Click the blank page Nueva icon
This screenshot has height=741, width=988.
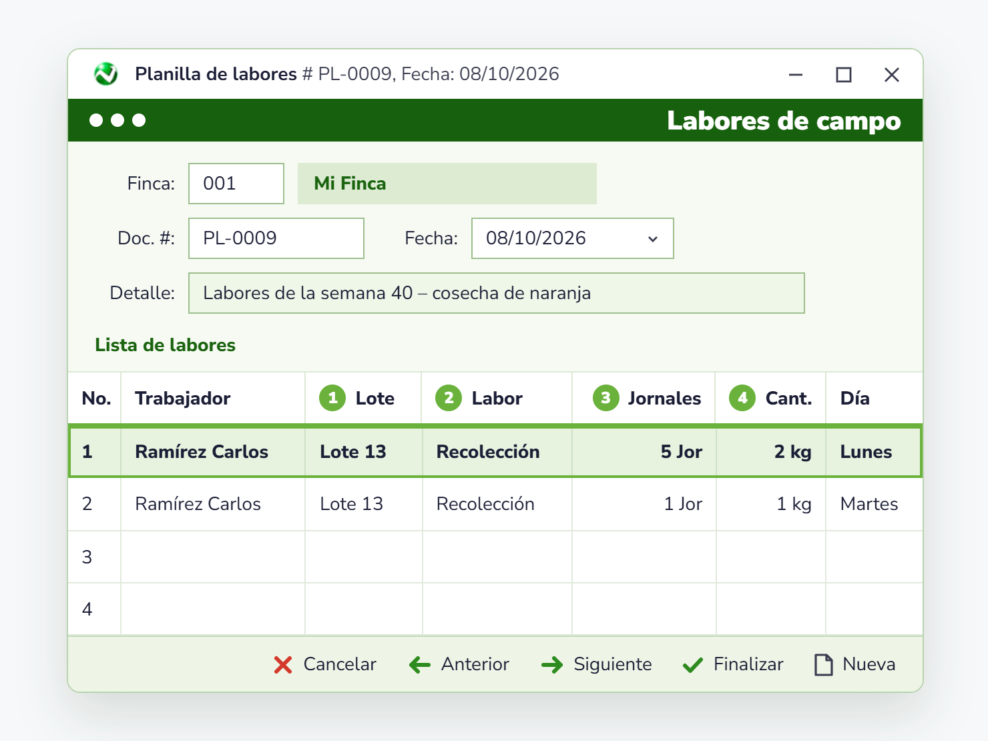[x=824, y=664]
